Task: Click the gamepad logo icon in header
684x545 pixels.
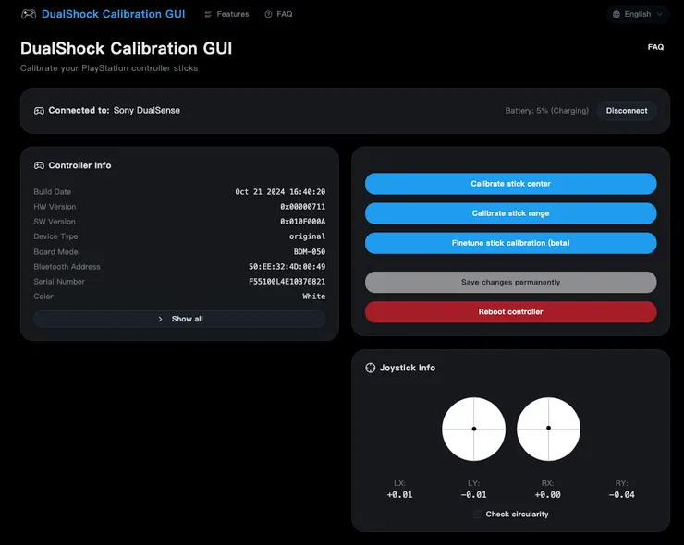Action: click(29, 14)
